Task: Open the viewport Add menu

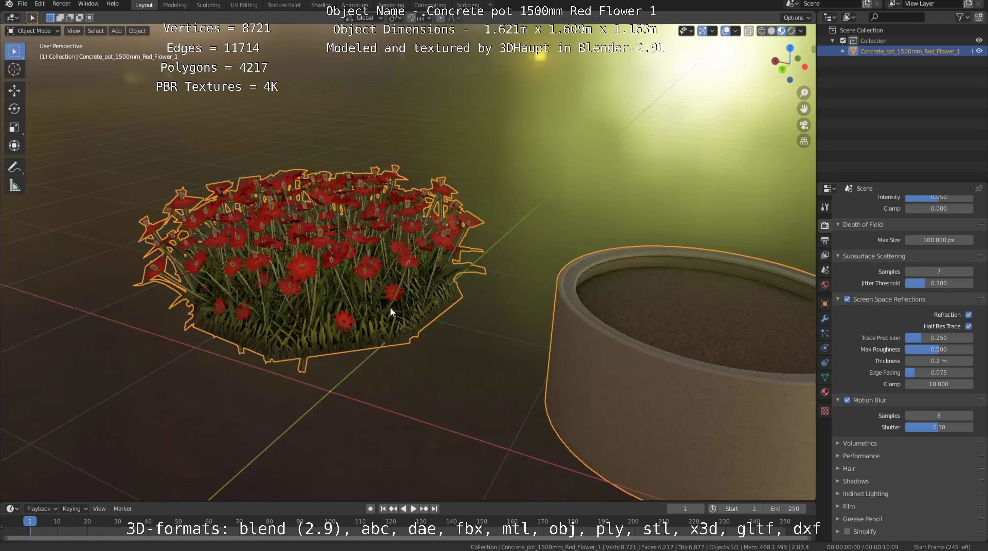Action: (117, 31)
